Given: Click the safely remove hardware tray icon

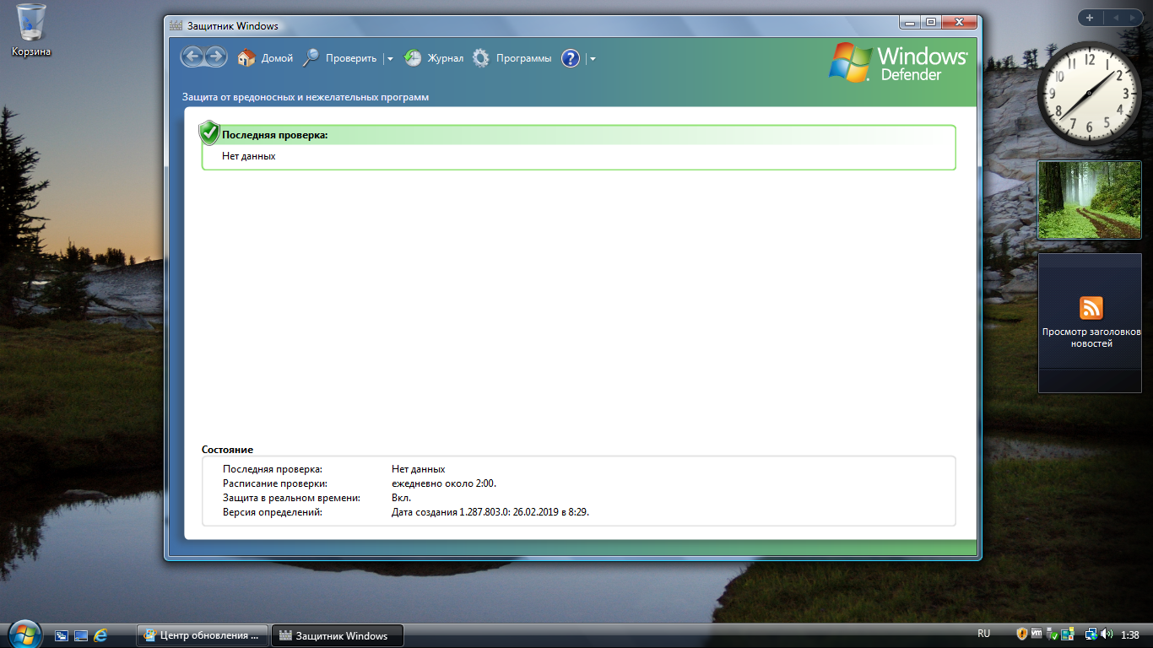Looking at the screenshot, I should tap(1052, 634).
